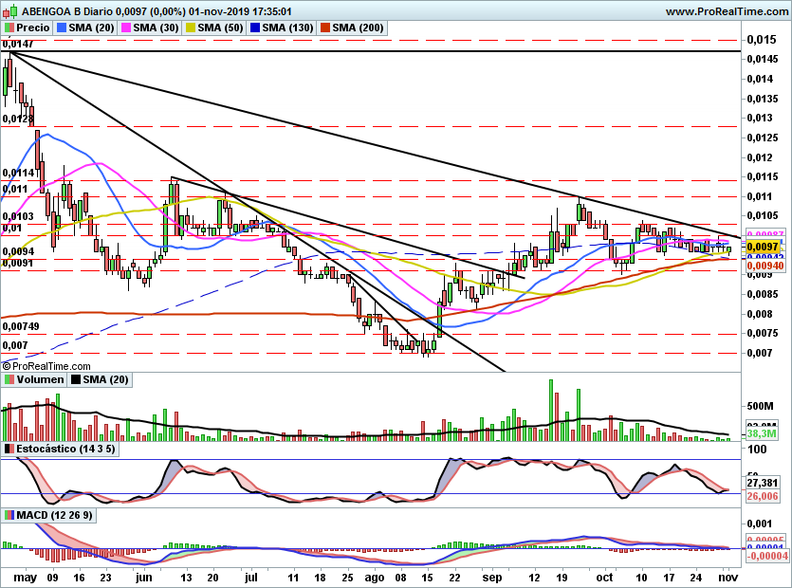This screenshot has width=792, height=588.
Task: Click the 0,0103 level label
Action: (18, 216)
